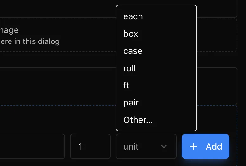Screen dimensions: 246x166
Task: Click the "here in this dialog" hint text
Action: (30, 42)
